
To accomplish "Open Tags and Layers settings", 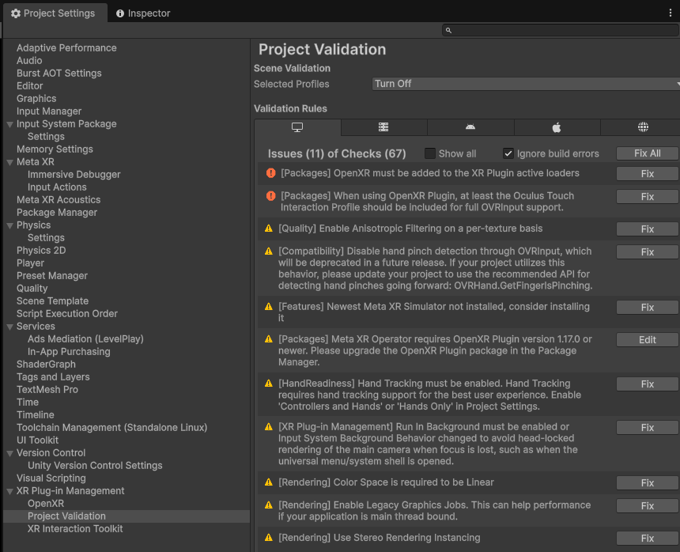I will tap(53, 376).
